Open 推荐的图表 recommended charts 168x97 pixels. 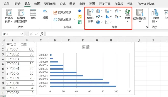click(x=90, y=16)
